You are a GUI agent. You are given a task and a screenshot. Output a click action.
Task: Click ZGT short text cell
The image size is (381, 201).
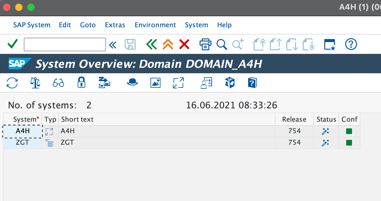(167, 143)
